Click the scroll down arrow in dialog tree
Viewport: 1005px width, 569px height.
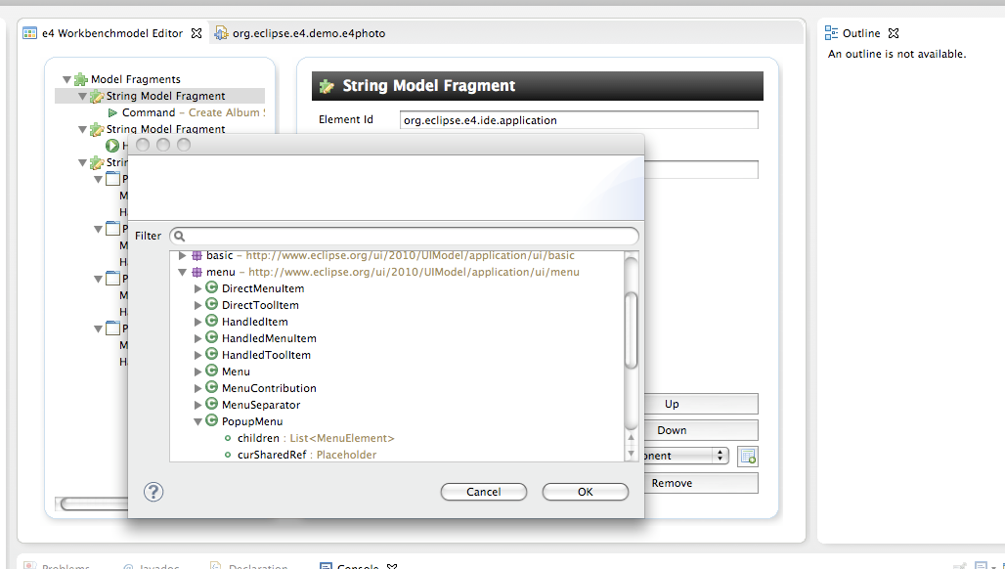632,454
